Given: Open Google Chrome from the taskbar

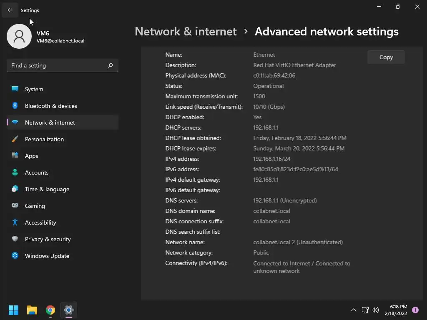Looking at the screenshot, I should tap(50, 310).
